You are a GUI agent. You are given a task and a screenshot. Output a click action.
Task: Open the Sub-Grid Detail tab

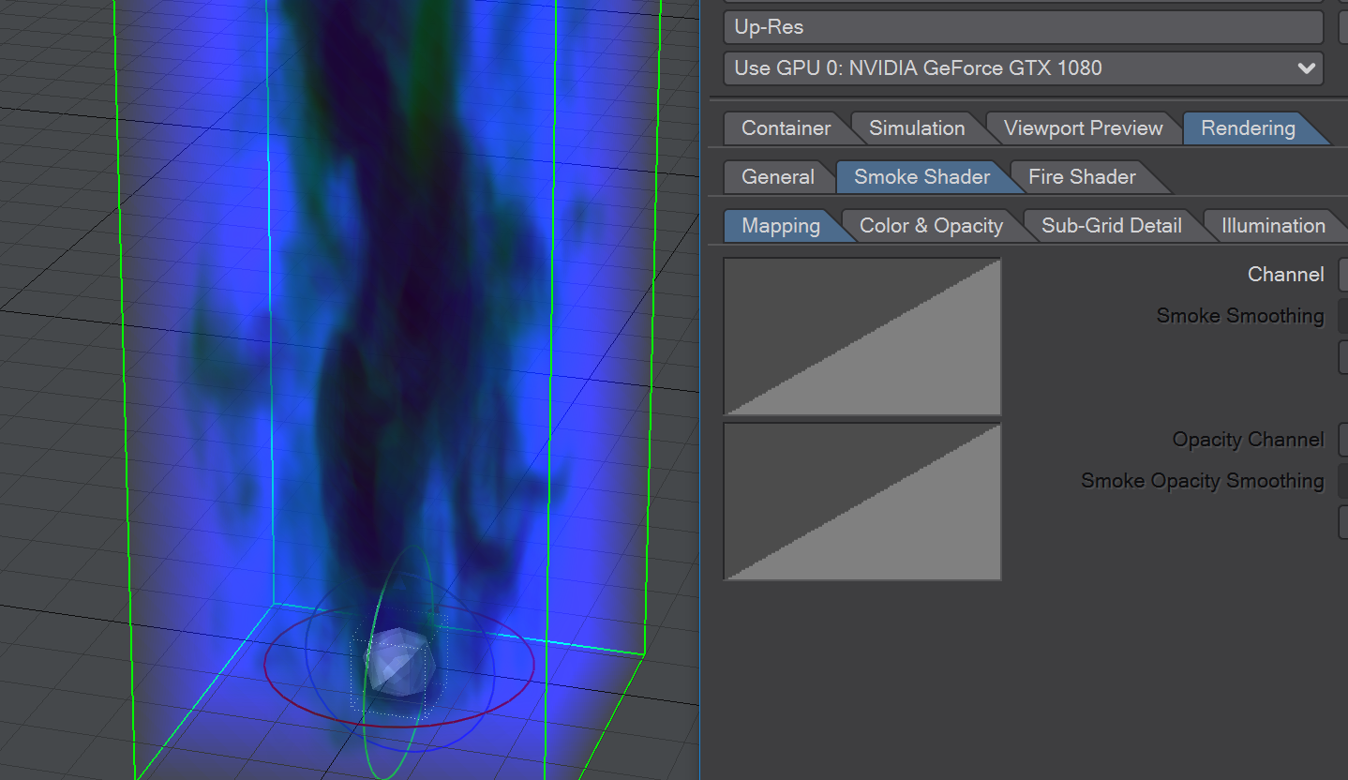[x=1111, y=226]
